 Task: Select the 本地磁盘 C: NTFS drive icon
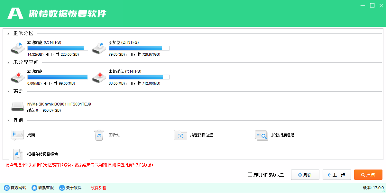[17, 48]
